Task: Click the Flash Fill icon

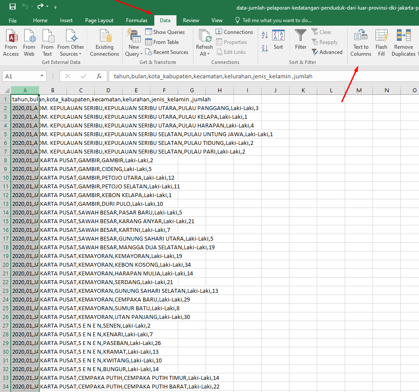Action: coord(381,42)
